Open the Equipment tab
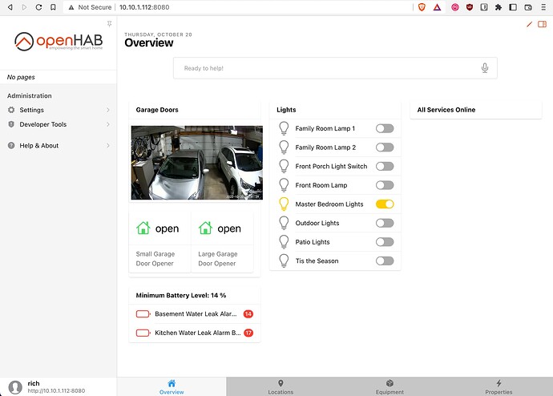The image size is (553, 396). [390, 387]
